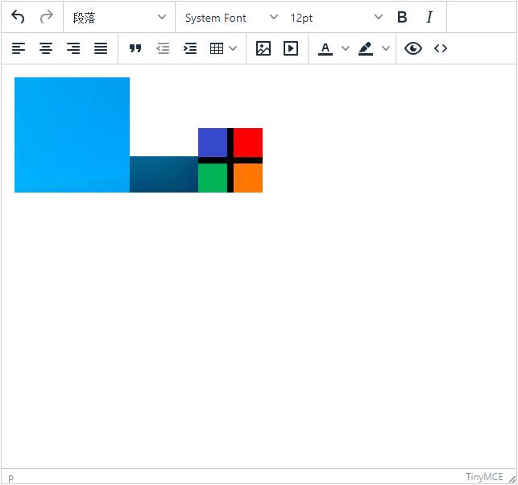Click the insert image icon
The width and height of the screenshot is (518, 485).
coord(263,48)
